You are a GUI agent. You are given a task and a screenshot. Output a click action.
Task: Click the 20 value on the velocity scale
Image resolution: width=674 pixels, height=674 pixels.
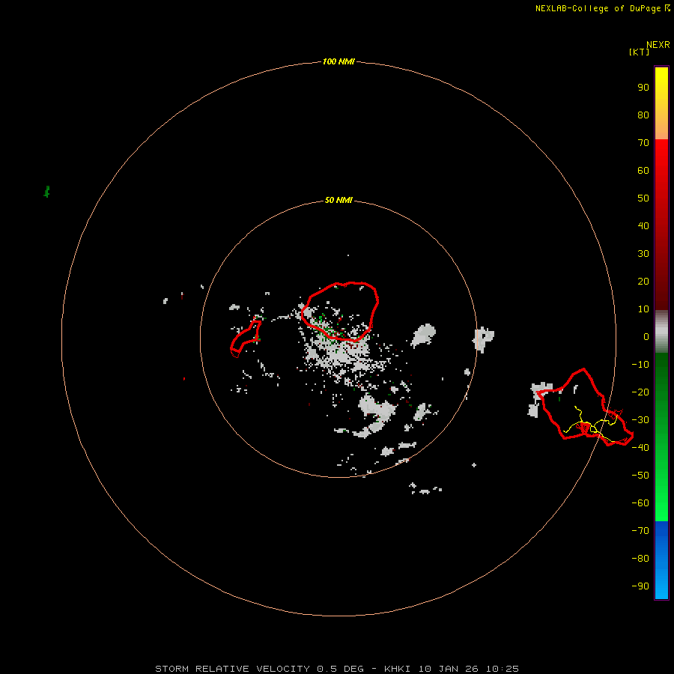[x=643, y=281]
